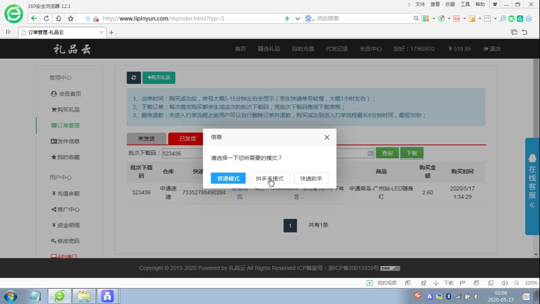540x304 pixels.
Task: Expand dropdown next to game controller icon
Action: tap(495, 19)
